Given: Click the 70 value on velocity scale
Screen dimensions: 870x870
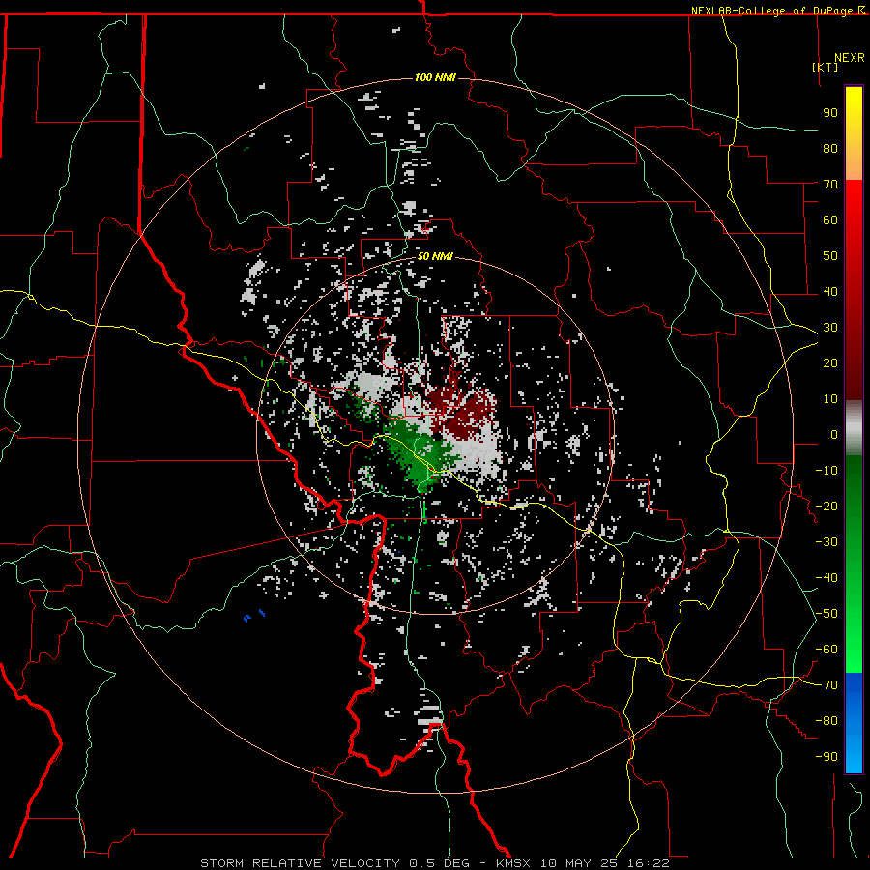Looking at the screenshot, I should click(830, 185).
